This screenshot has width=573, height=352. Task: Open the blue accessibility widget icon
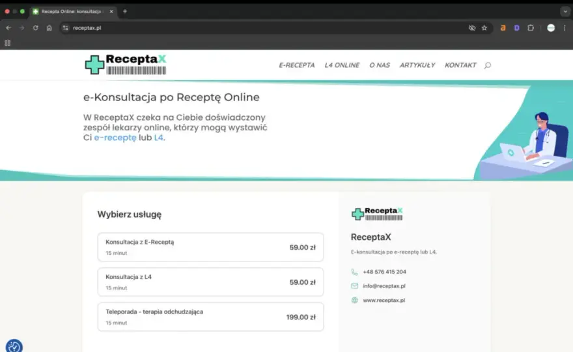pos(14,346)
